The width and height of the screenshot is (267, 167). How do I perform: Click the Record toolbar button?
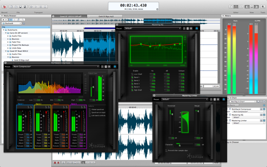(x=4, y=7)
